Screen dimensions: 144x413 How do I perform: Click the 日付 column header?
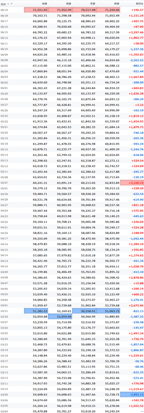click(x=3, y=4)
